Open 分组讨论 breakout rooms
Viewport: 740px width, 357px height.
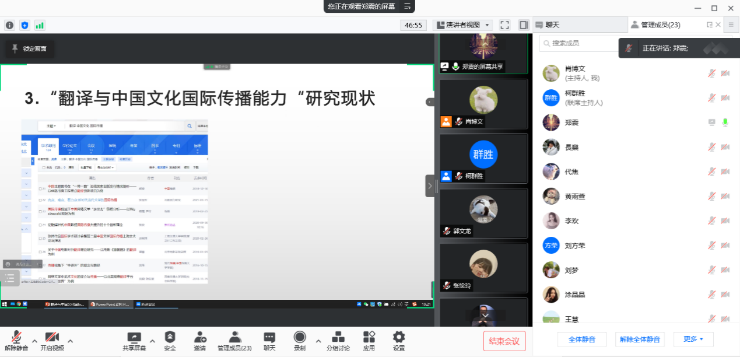pos(338,338)
